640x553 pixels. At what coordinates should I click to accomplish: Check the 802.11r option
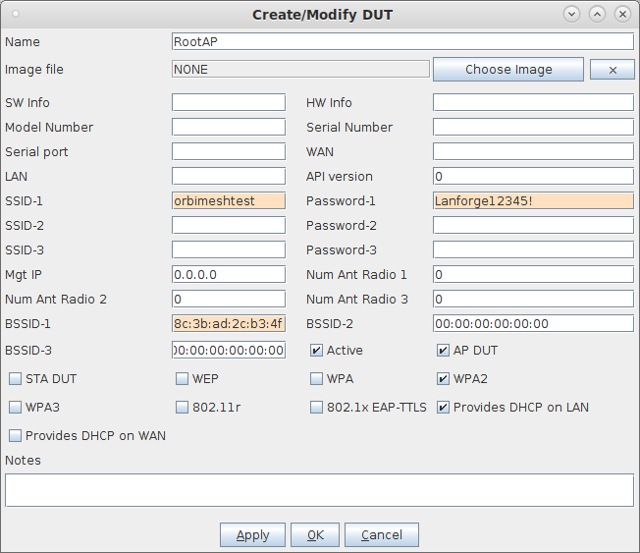(x=183, y=408)
